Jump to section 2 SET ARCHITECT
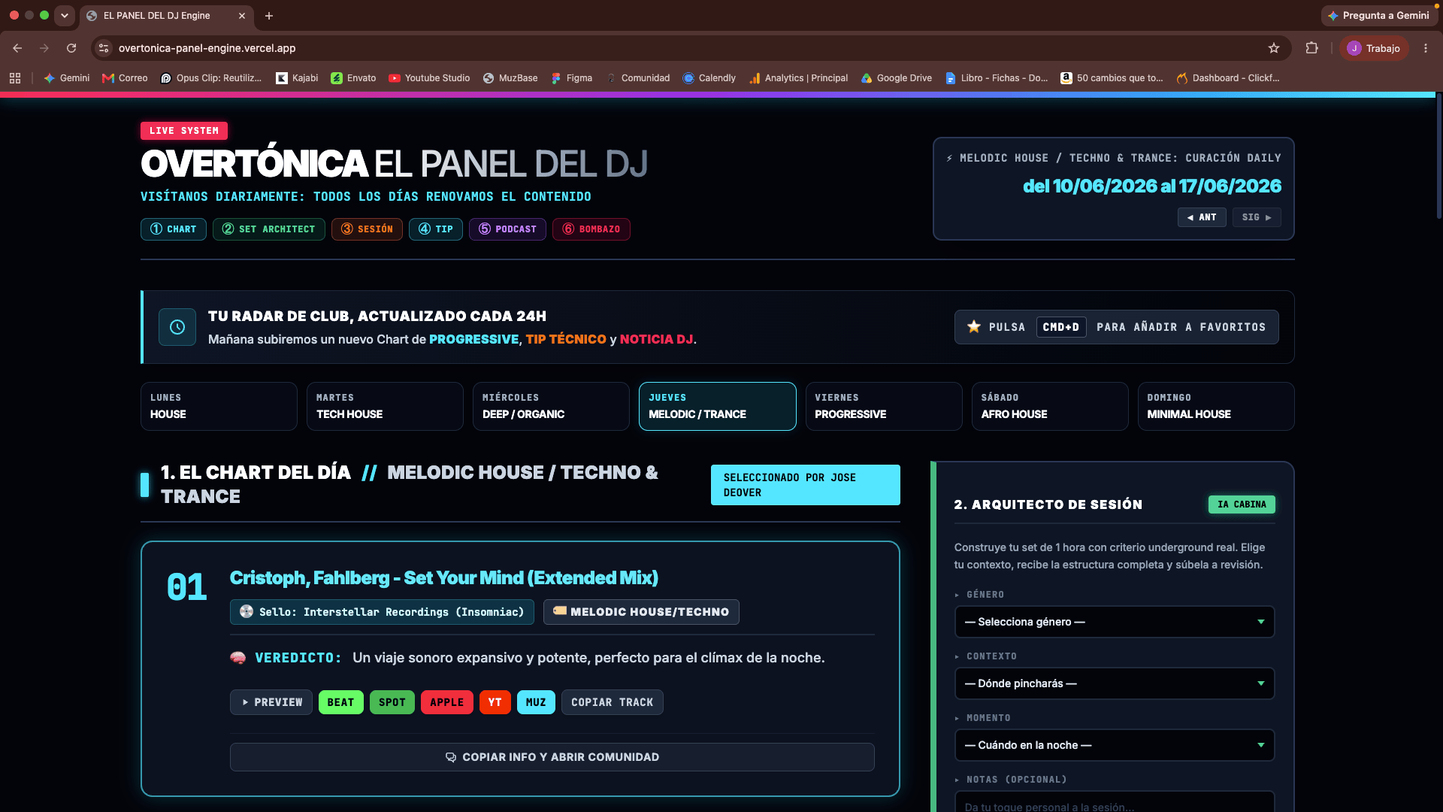 pos(269,229)
